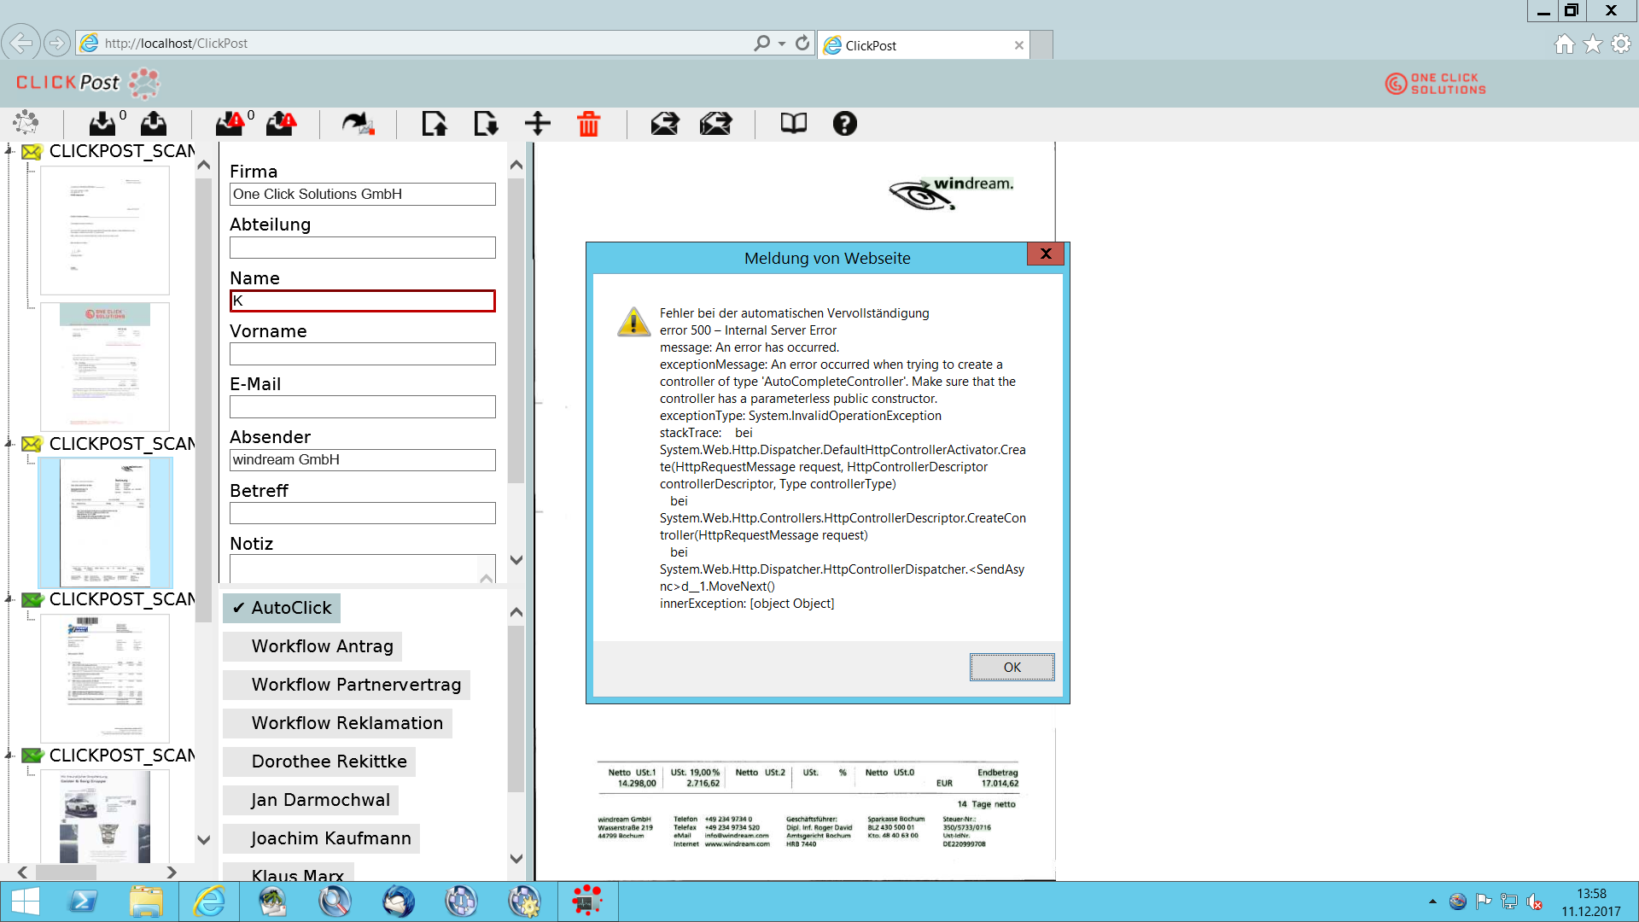
Task: Toggle the AutoClick checked option
Action: pyautogui.click(x=282, y=608)
